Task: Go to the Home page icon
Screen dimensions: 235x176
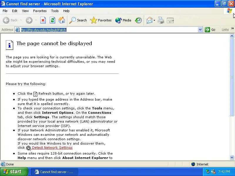Action: pos(62,20)
